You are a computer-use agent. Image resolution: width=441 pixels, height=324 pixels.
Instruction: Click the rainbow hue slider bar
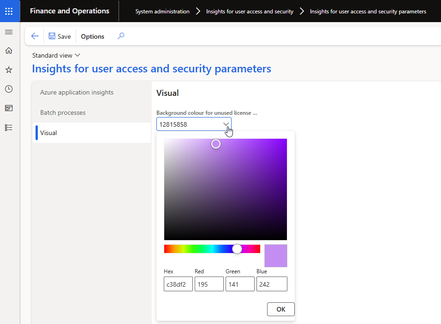point(203,249)
